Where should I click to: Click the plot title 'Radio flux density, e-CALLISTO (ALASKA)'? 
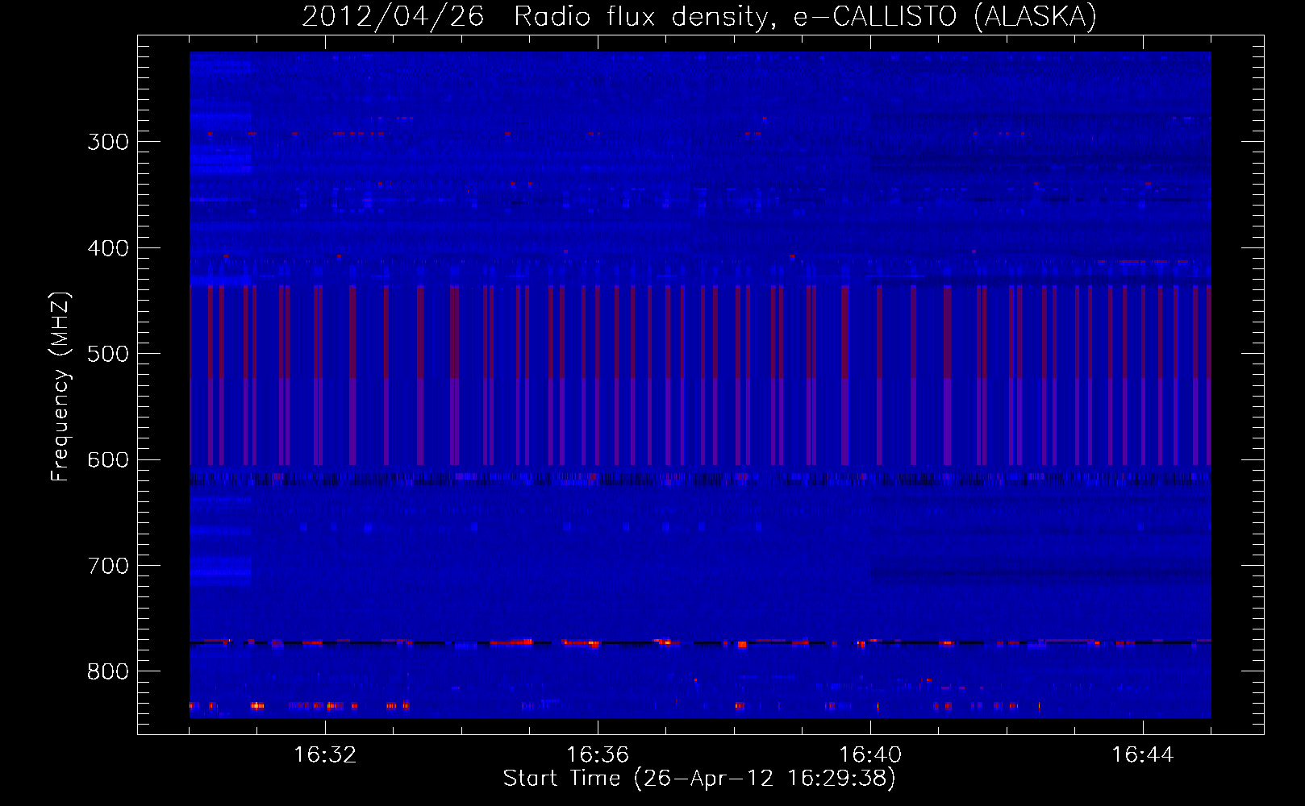coord(805,17)
